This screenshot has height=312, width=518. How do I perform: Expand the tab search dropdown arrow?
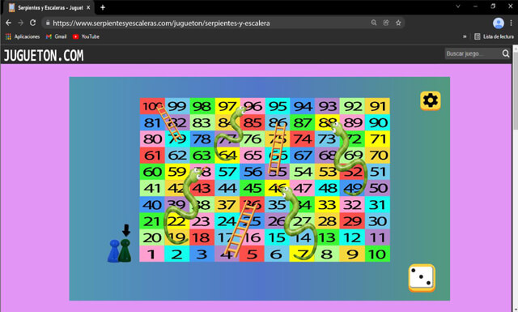coord(458,6)
